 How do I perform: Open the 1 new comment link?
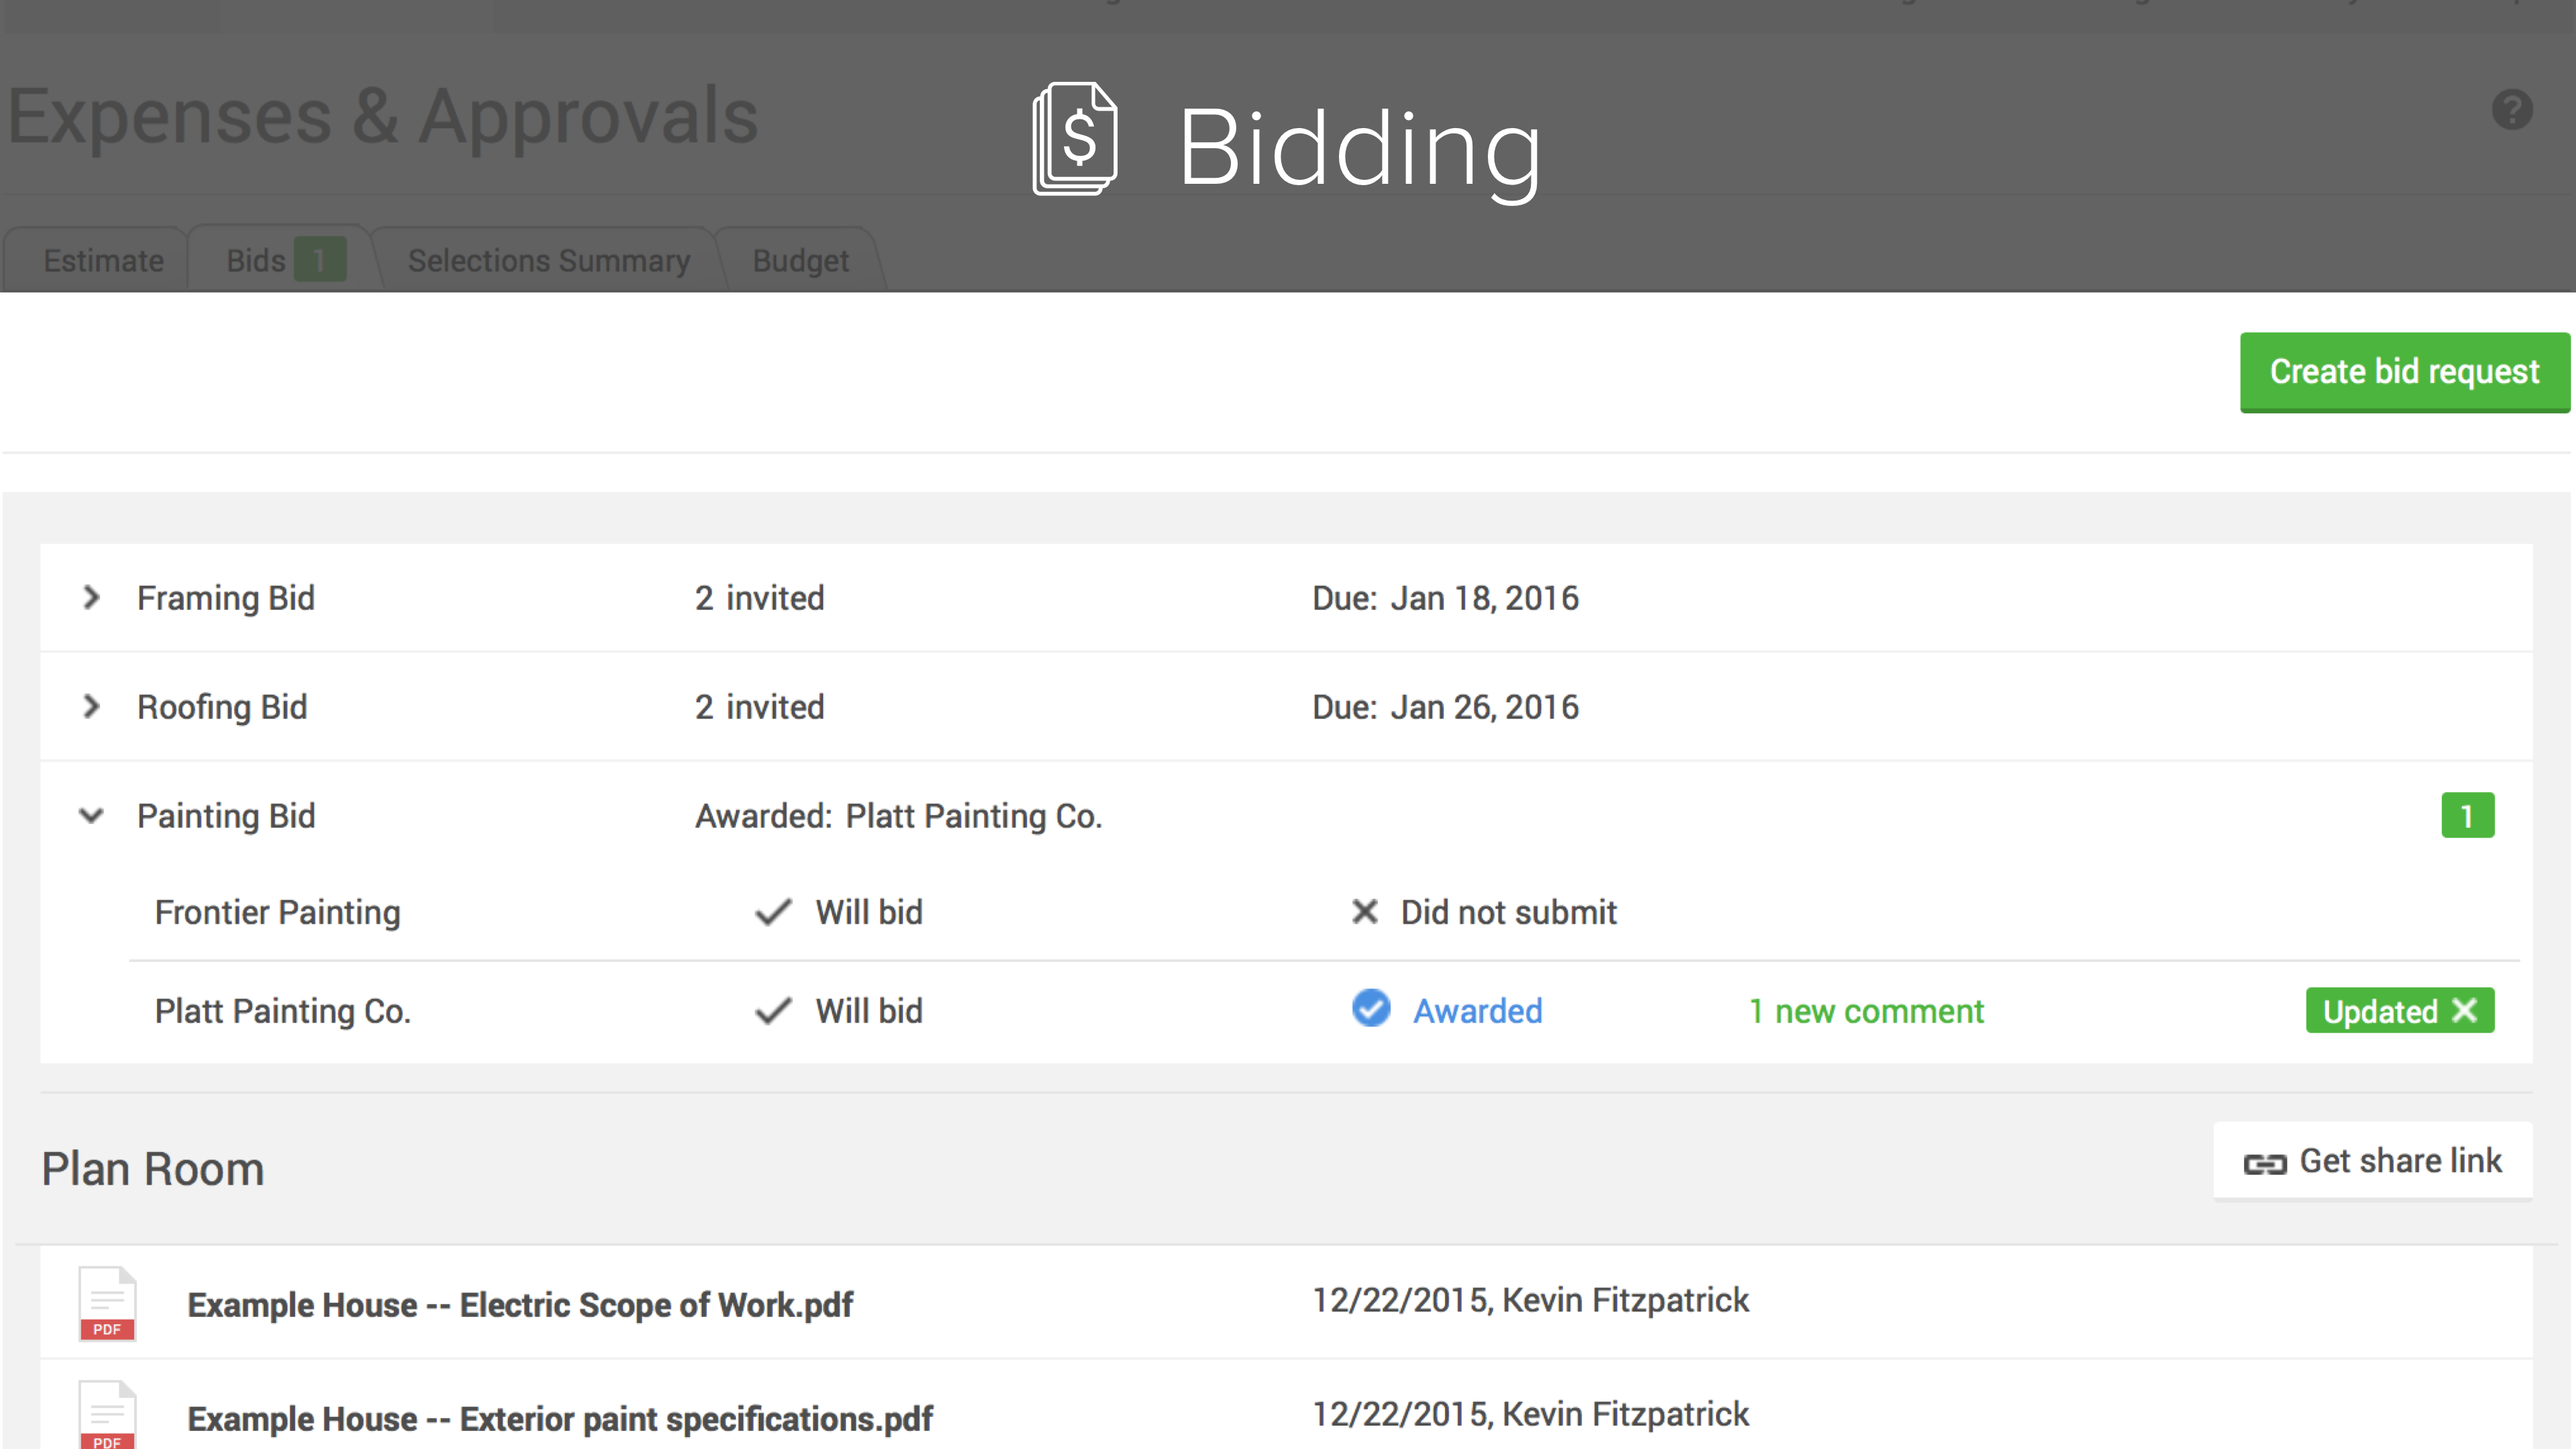coord(1866,1011)
